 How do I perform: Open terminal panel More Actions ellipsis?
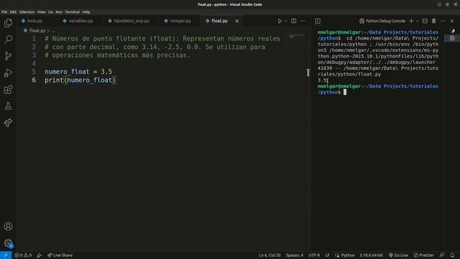tap(443, 21)
